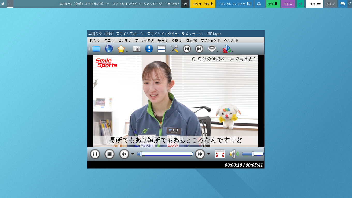Click the 07:12 clock
This screenshot has height=198, width=352.
tap(331, 4)
